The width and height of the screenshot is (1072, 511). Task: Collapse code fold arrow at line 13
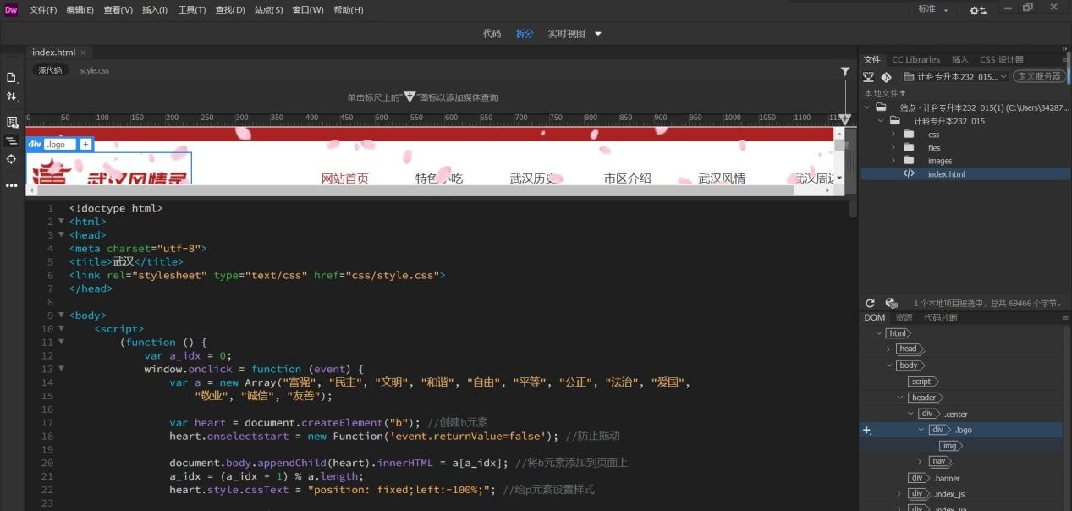(x=61, y=369)
